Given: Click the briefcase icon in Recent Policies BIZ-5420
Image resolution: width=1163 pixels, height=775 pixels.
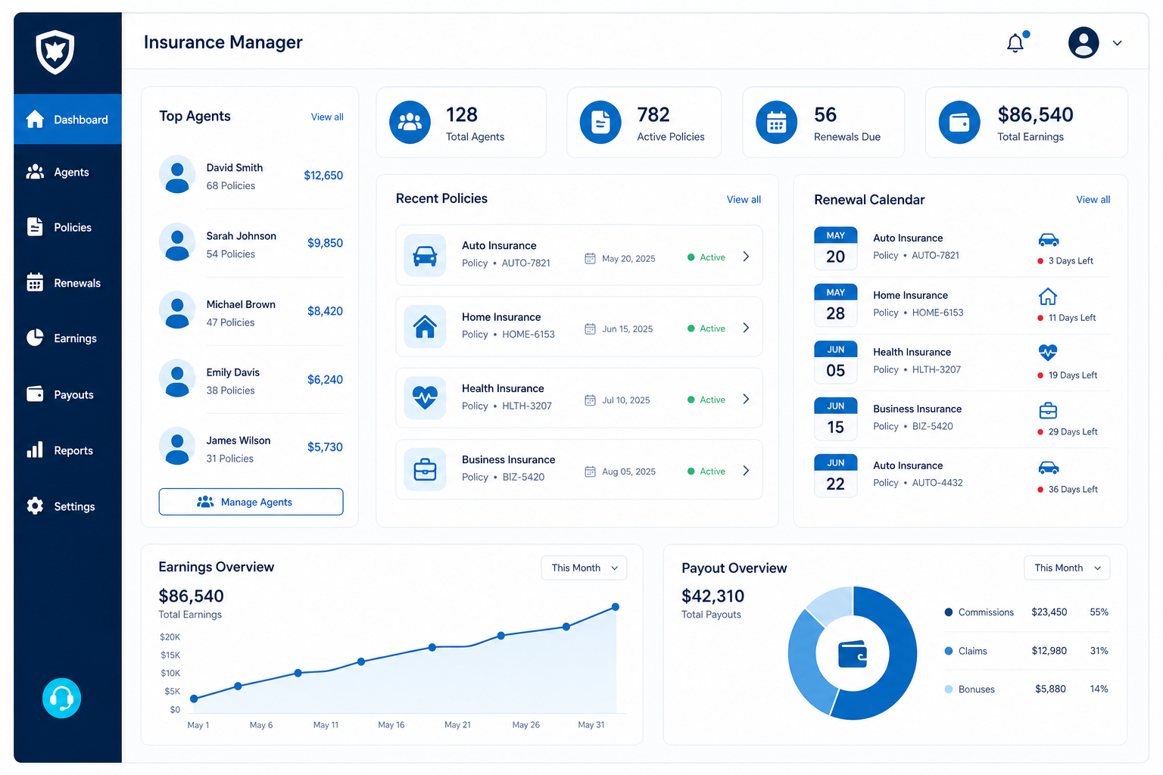Looking at the screenshot, I should [x=425, y=470].
